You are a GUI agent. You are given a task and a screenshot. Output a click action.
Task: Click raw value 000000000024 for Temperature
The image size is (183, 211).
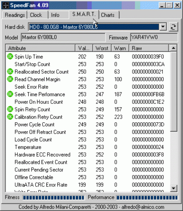148,147
